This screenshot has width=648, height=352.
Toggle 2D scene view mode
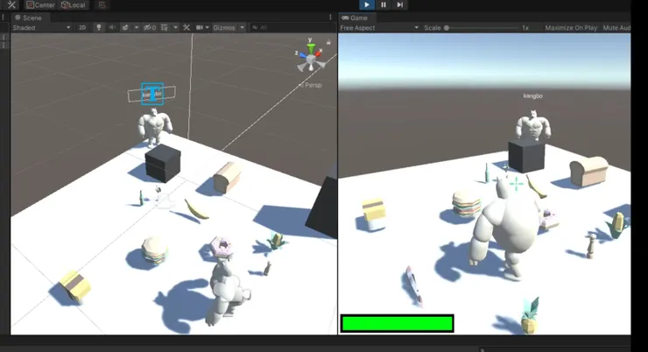tap(82, 28)
